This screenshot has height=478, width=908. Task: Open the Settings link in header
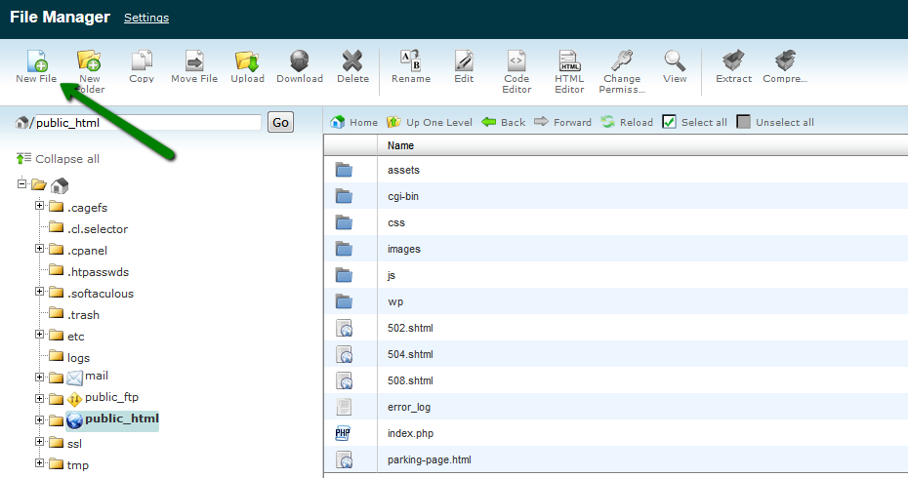[x=146, y=18]
